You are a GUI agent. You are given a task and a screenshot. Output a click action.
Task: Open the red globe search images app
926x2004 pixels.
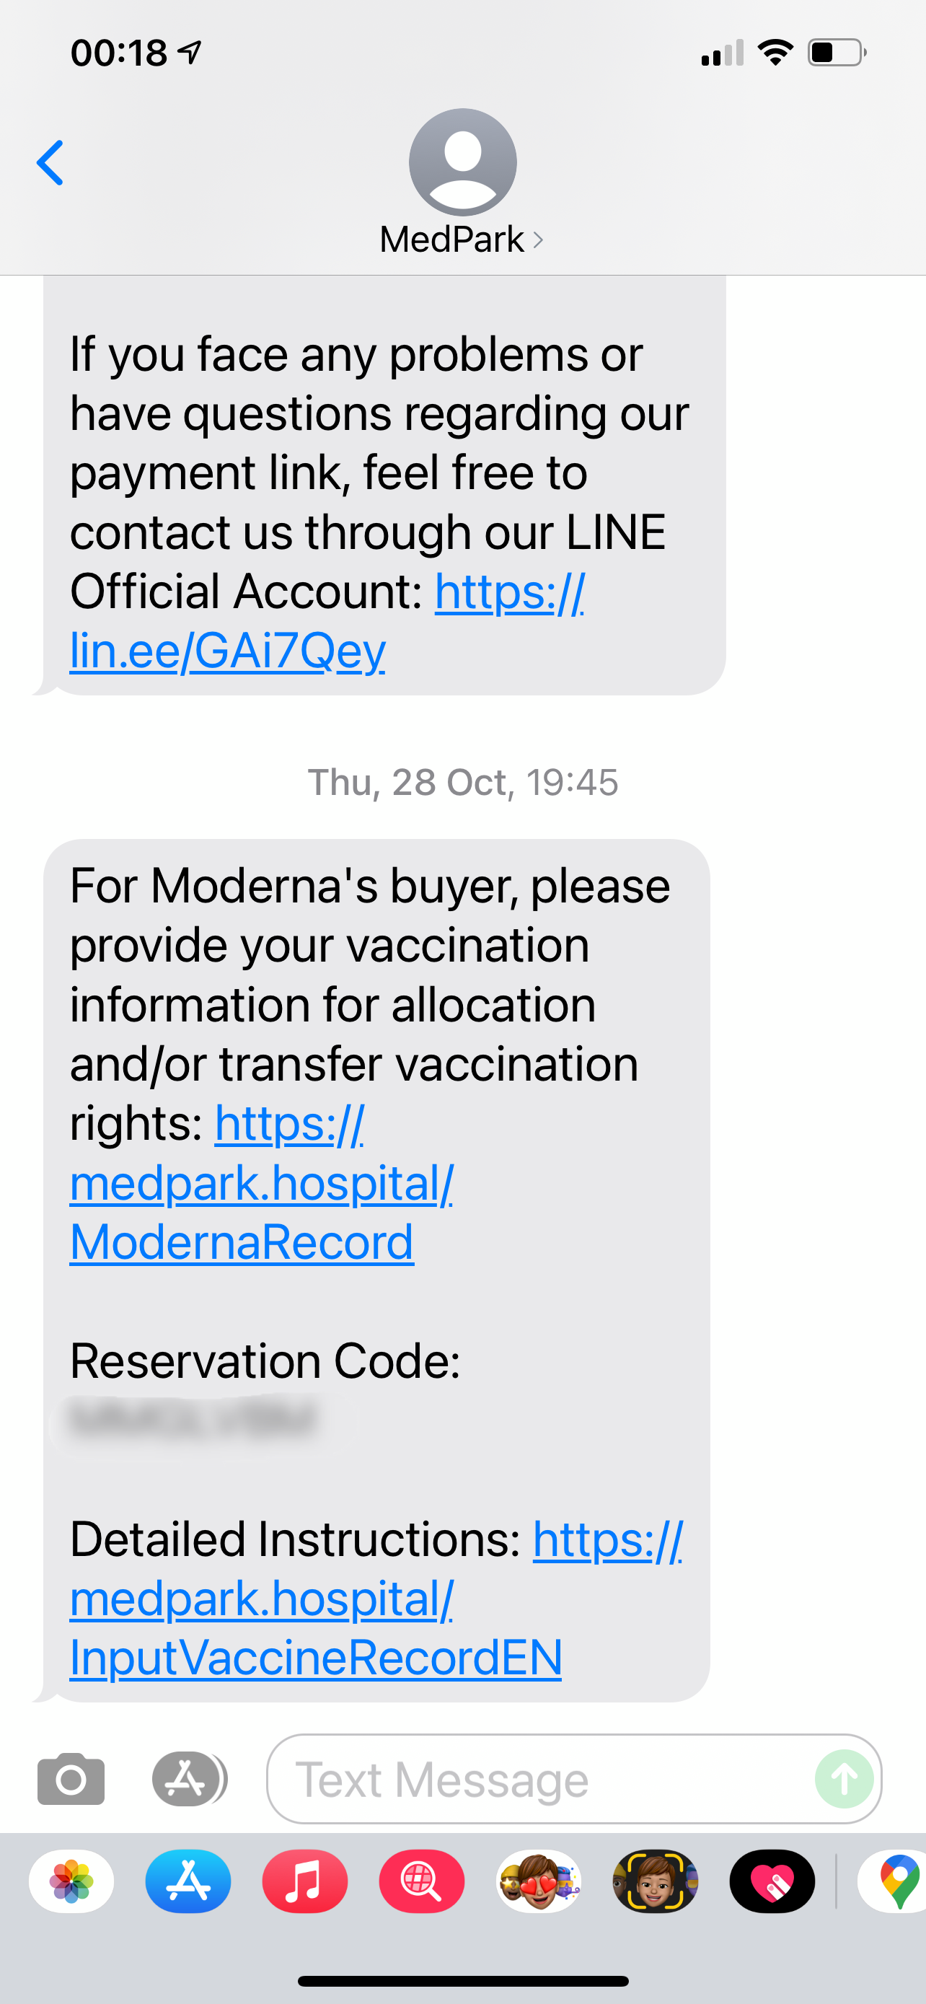coord(421,1881)
